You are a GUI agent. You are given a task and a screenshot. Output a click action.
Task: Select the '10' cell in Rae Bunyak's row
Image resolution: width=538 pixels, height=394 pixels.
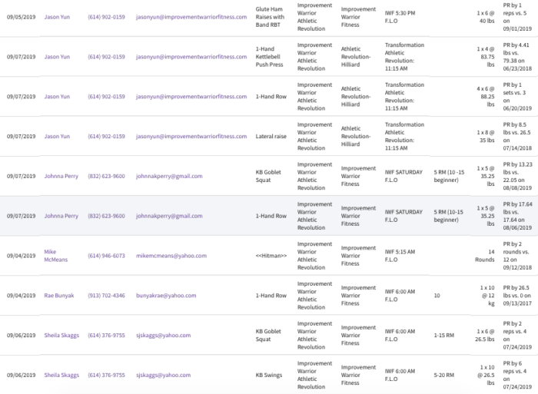(x=437, y=295)
